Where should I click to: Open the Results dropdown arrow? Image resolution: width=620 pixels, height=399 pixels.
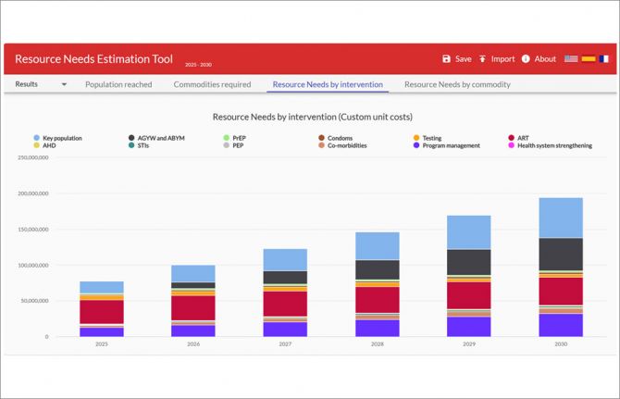pyautogui.click(x=64, y=84)
